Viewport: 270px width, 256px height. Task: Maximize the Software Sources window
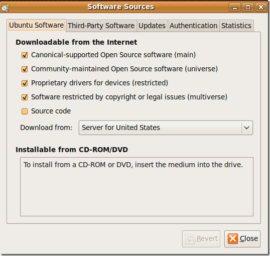tap(248, 7)
